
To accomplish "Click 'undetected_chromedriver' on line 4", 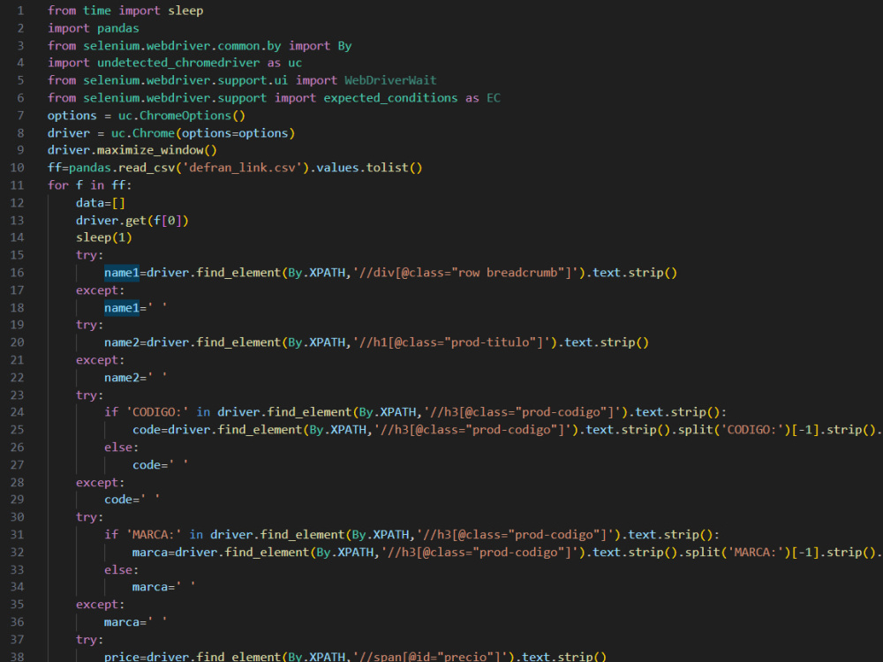I will click(x=178, y=63).
